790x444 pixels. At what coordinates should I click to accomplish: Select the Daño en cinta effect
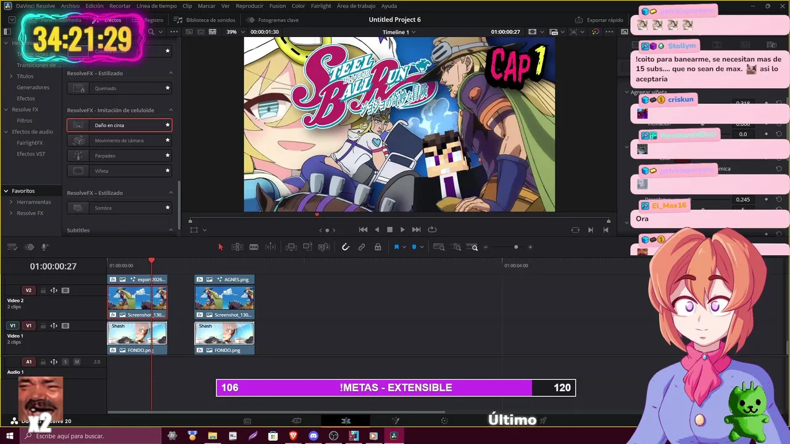[119, 125]
